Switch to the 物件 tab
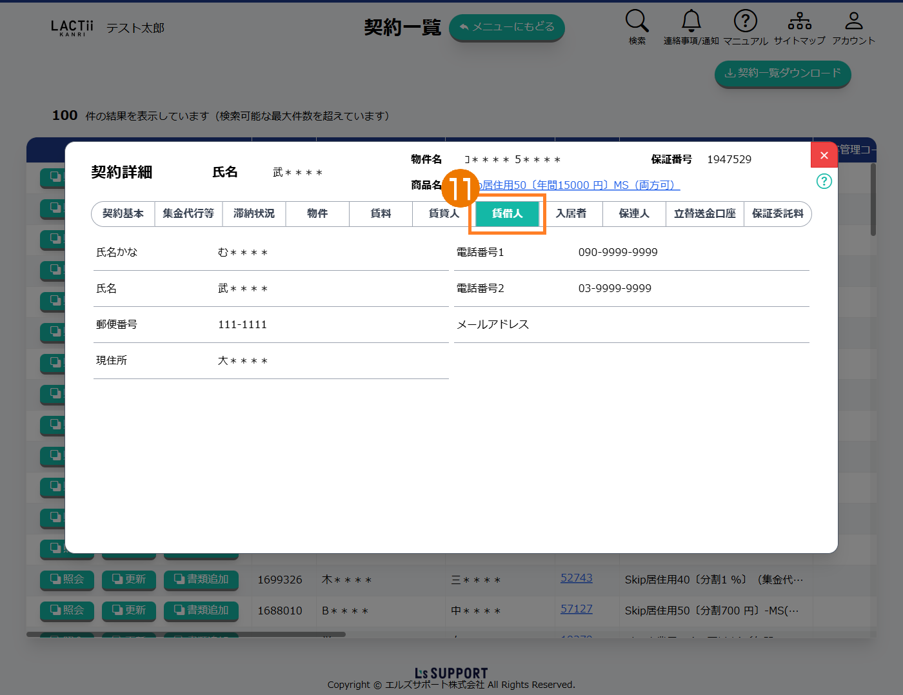 click(x=317, y=213)
